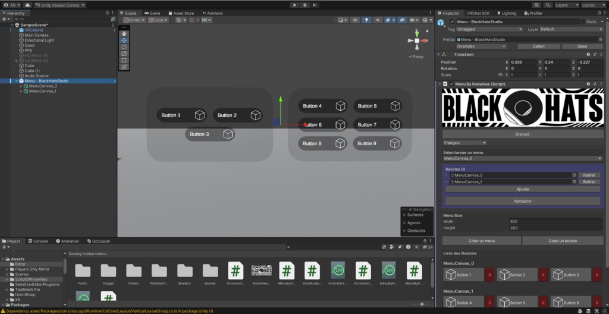Screen dimensions: 609x314
Task: Switch to the Animator tab
Action: coord(213,13)
